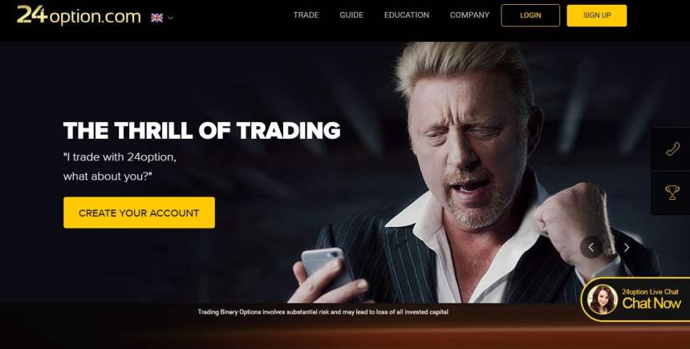Open the COMPANY menu
This screenshot has height=349, width=690.
coord(469,15)
